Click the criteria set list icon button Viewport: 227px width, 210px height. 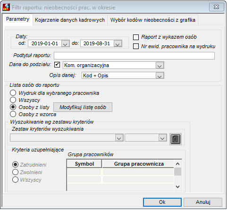click(176, 139)
